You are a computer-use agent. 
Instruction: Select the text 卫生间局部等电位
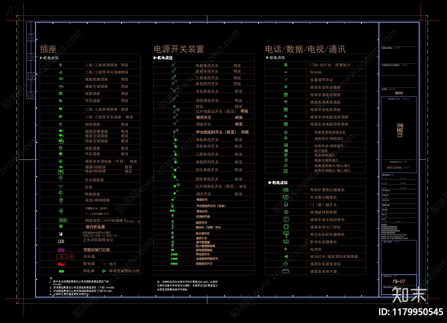(98, 240)
